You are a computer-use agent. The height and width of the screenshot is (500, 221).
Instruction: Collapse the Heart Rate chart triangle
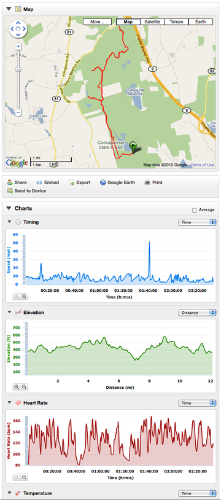pyautogui.click(x=9, y=403)
